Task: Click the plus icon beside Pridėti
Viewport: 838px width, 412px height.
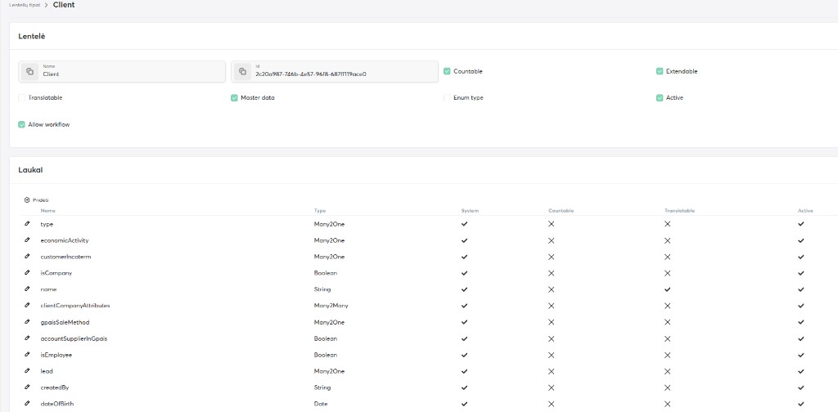Action: coord(27,200)
